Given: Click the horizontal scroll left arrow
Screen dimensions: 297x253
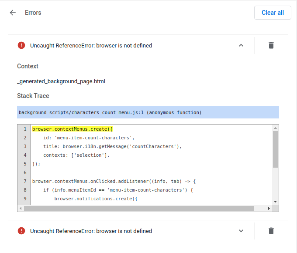Looking at the screenshot, I should tap(21, 208).
